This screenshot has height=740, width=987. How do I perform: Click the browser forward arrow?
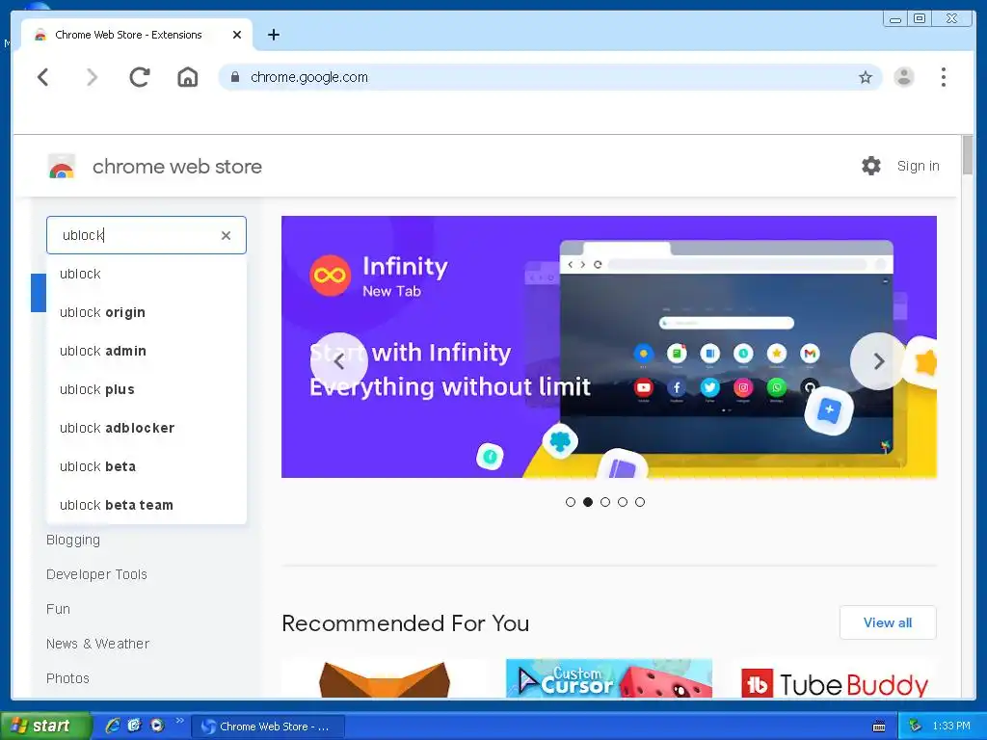click(92, 77)
